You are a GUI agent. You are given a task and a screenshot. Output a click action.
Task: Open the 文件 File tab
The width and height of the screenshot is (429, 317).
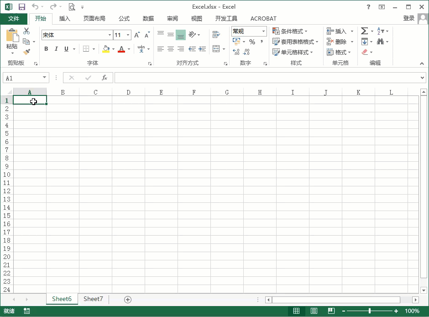pos(14,19)
